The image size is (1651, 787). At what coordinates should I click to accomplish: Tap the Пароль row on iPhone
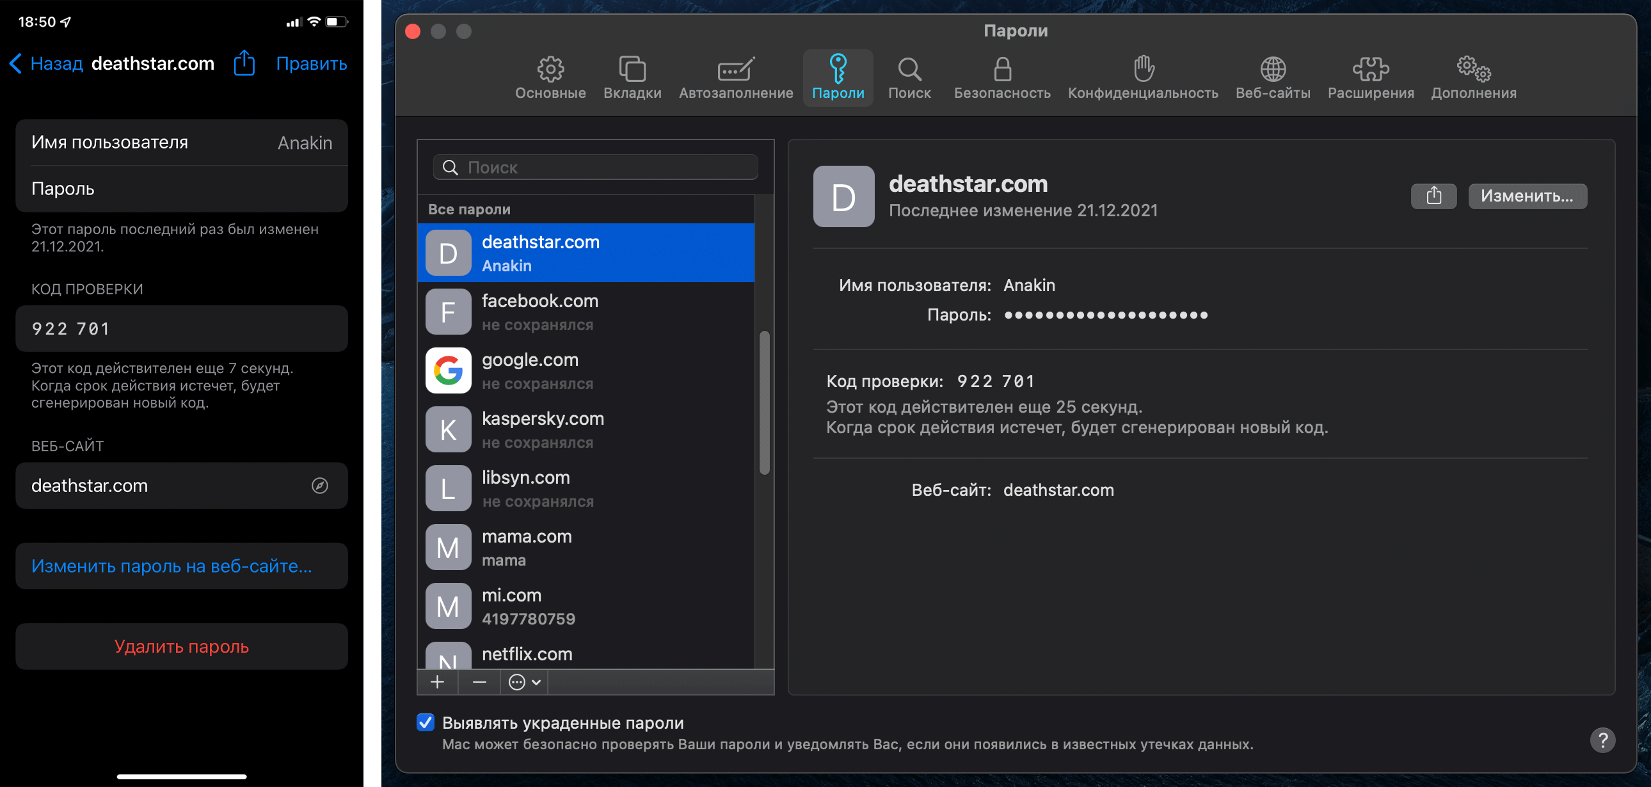point(181,188)
